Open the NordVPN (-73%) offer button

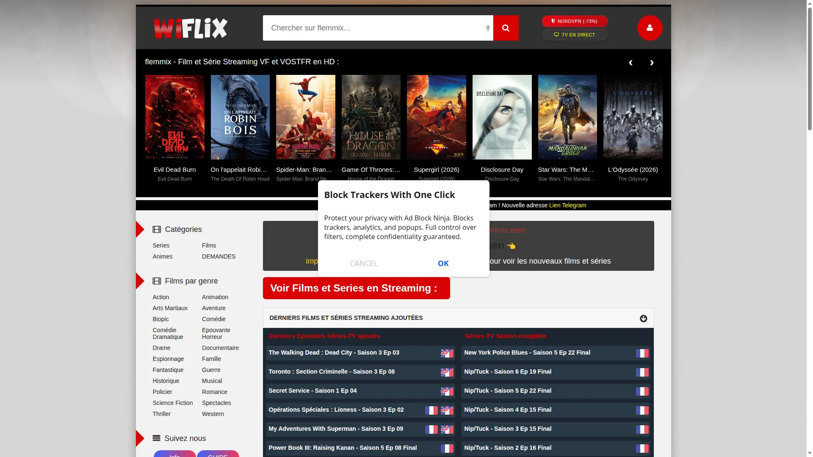tap(575, 21)
